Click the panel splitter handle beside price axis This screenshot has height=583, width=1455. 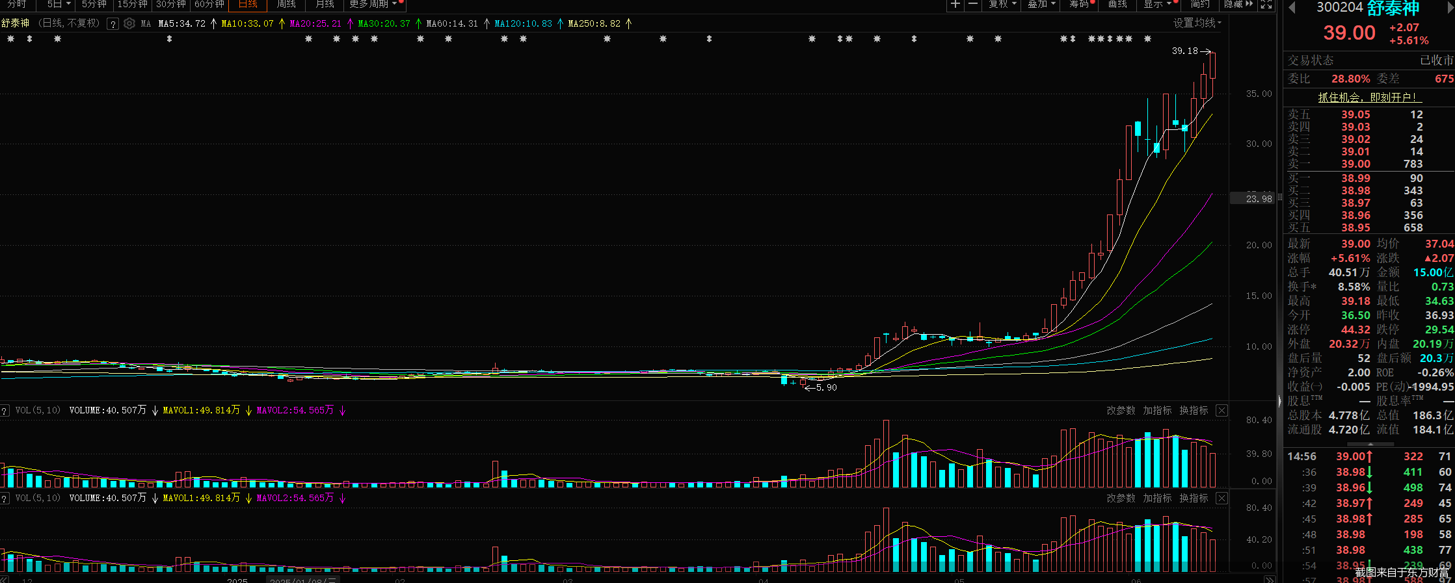[x=1279, y=198]
